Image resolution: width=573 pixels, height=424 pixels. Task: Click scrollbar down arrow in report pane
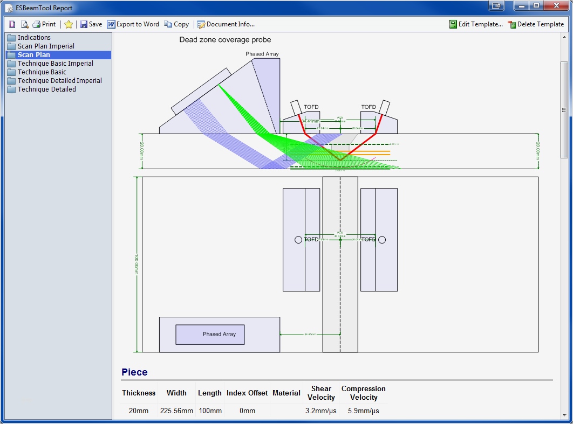point(564,415)
